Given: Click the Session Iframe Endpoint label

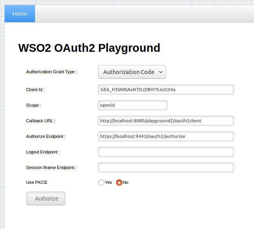Looking at the screenshot, I should [x=51, y=167].
